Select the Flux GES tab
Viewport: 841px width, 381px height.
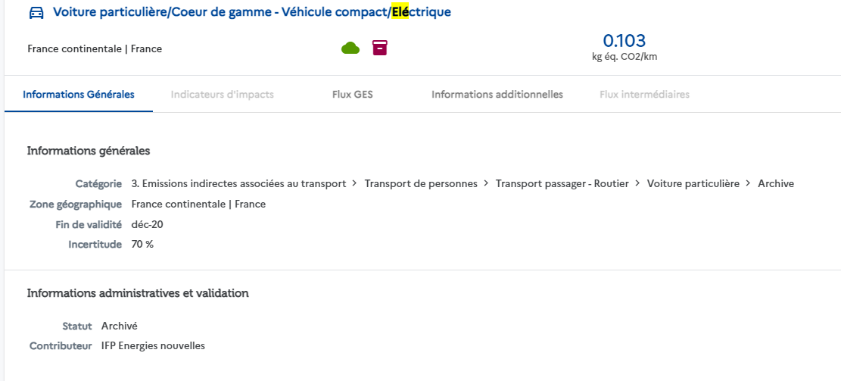(x=353, y=95)
